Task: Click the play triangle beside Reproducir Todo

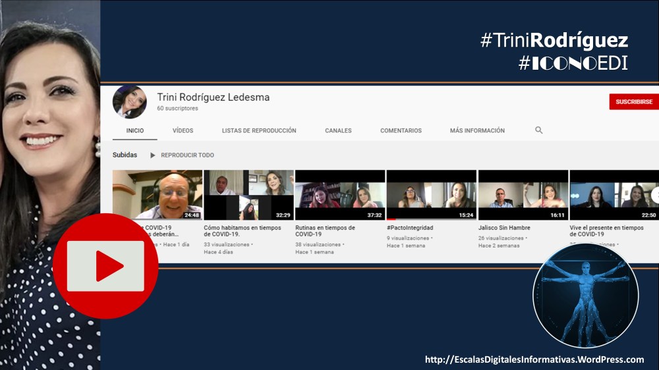Action: (x=153, y=155)
